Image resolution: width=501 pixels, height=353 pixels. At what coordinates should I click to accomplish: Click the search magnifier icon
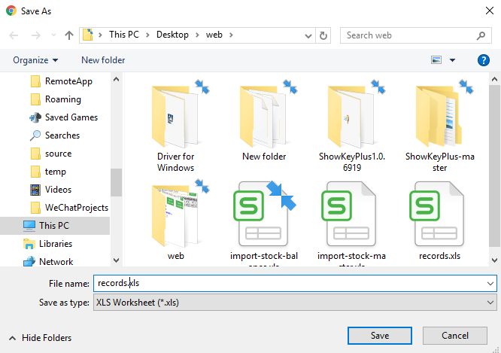pyautogui.click(x=481, y=35)
